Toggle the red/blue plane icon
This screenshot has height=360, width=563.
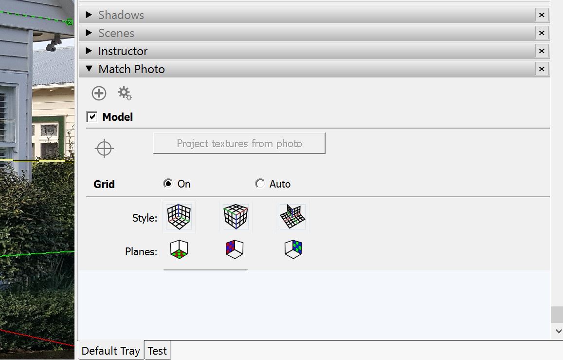[x=235, y=249]
